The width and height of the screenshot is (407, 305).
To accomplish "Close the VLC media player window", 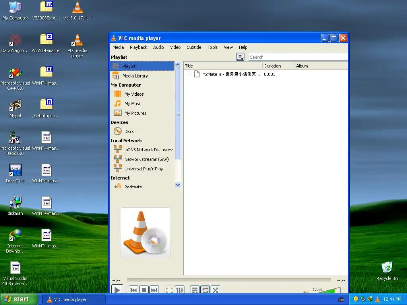I will pyautogui.click(x=343, y=38).
